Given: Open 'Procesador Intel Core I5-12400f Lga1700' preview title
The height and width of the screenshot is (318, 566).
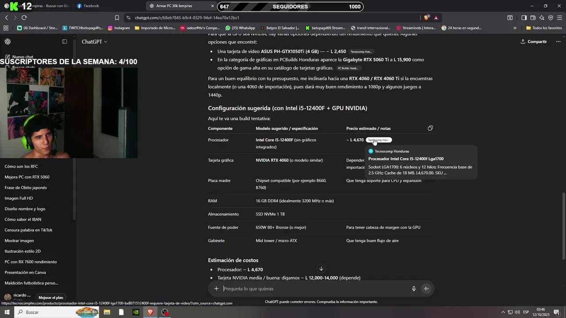Looking at the screenshot, I should [x=406, y=159].
